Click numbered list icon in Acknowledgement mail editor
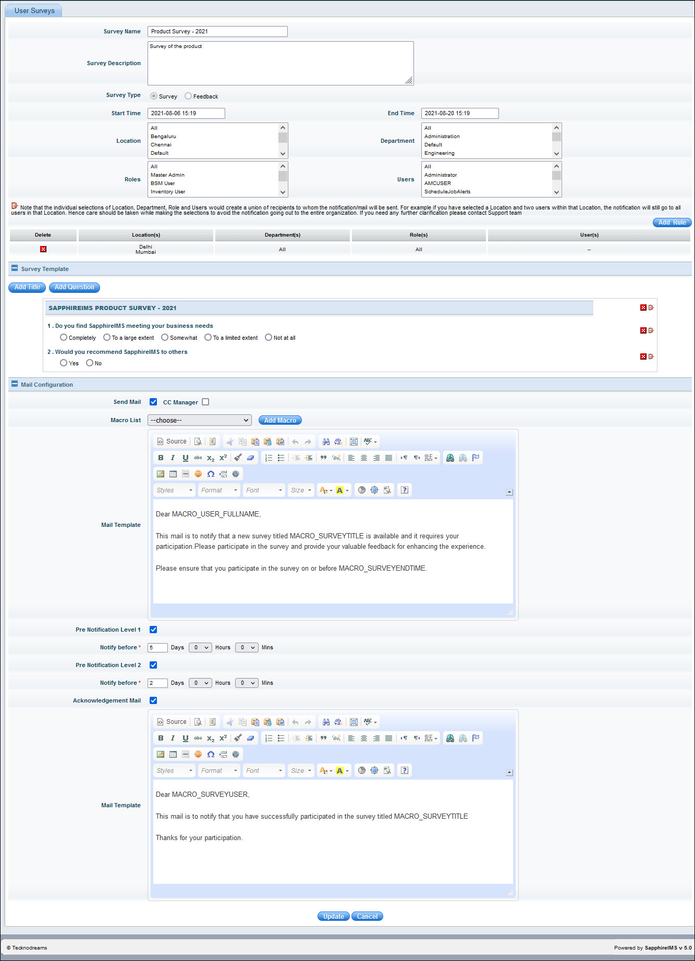 coord(269,738)
